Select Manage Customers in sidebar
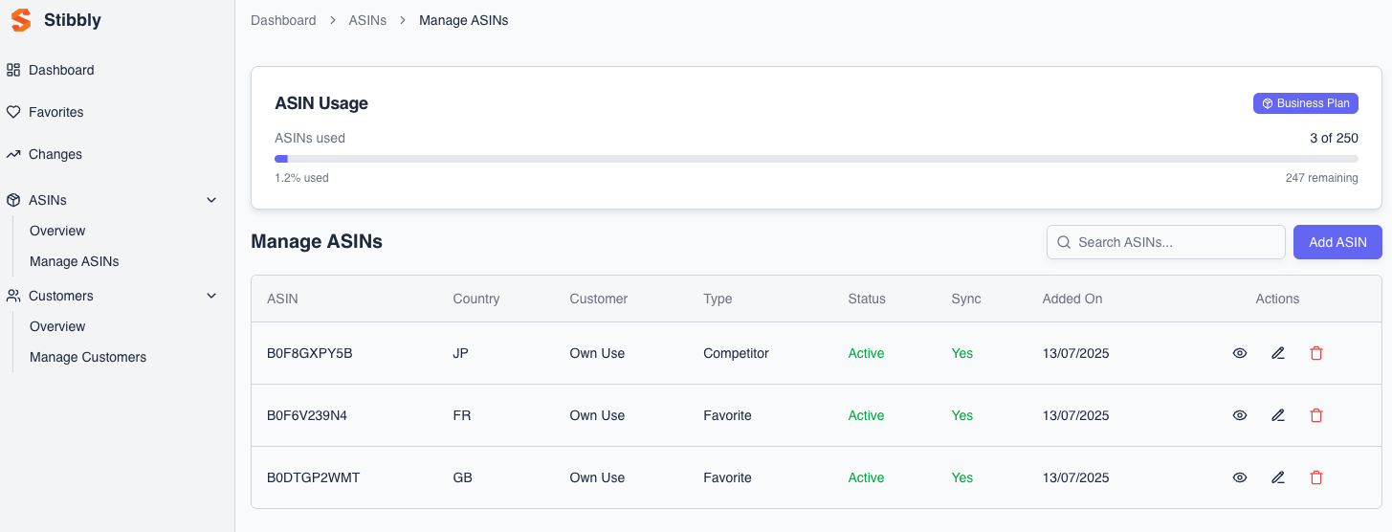 click(88, 357)
